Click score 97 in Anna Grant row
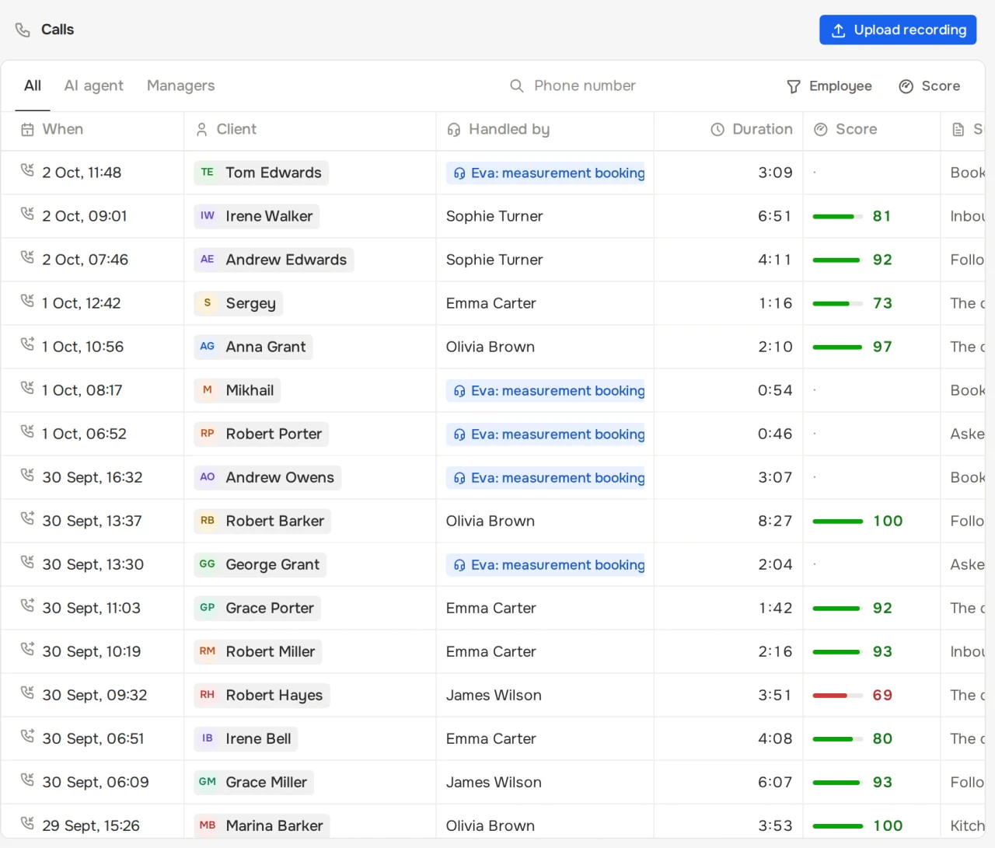This screenshot has width=995, height=848. pos(882,347)
